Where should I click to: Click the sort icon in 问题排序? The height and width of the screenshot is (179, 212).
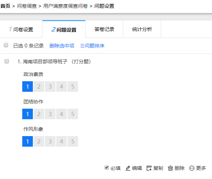click(82, 46)
